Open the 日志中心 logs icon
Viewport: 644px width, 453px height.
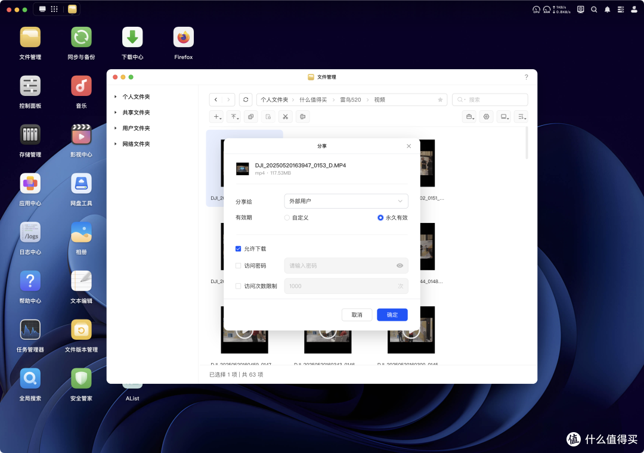[x=30, y=232]
